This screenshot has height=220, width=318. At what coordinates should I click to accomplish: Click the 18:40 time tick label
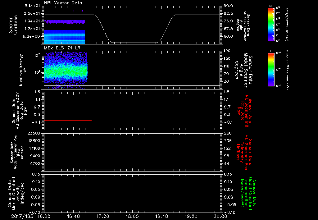coord(161,216)
